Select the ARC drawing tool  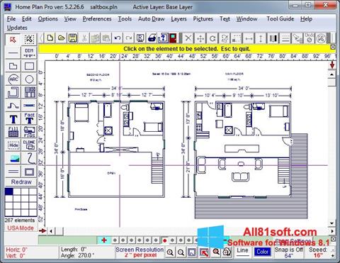pos(13,79)
